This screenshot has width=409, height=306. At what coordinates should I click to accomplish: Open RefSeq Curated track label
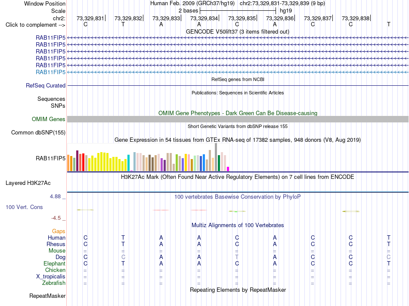[46, 85]
